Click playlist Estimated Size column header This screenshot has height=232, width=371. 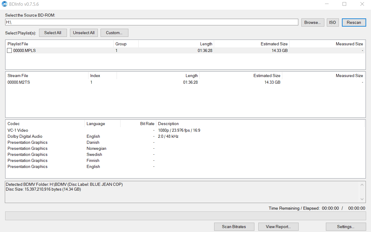pyautogui.click(x=252, y=44)
